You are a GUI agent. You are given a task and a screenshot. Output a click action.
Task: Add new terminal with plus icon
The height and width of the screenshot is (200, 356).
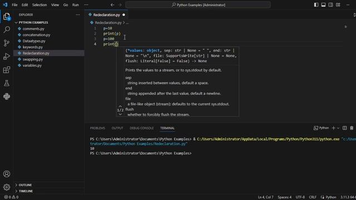pos(333,128)
